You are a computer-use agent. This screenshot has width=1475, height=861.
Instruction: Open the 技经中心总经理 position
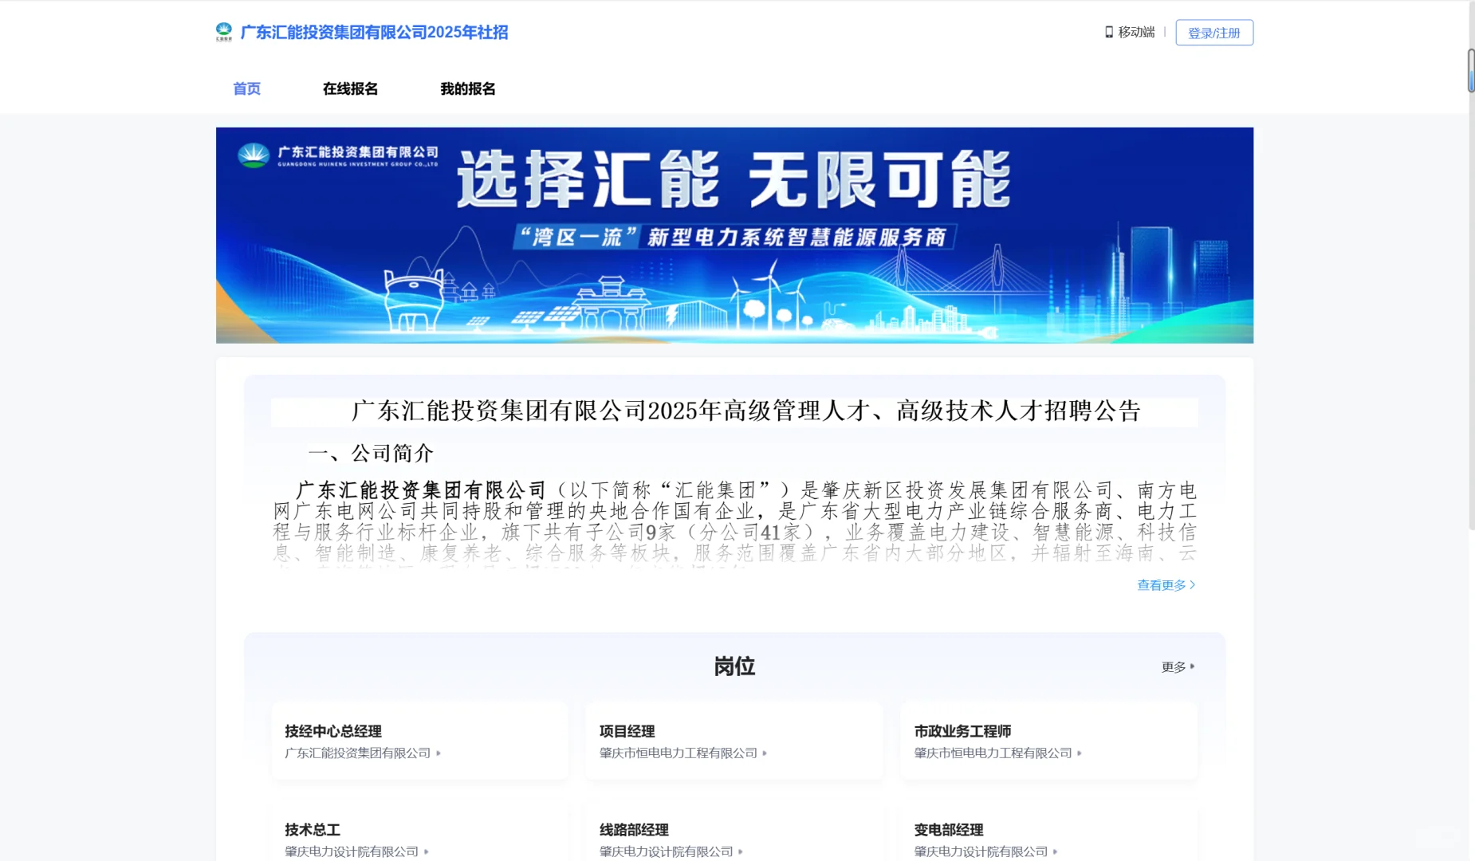[x=420, y=741]
